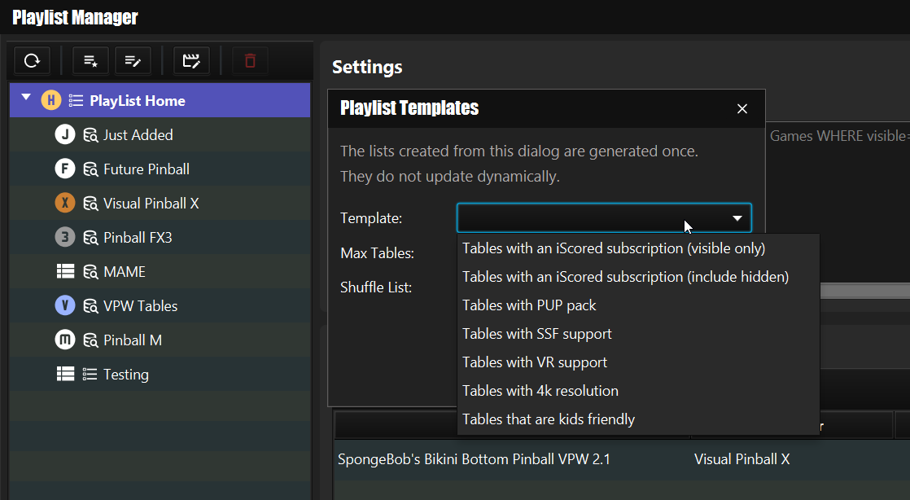Screen dimensions: 910x500
Task: Choose Tables with 4k resolution
Action: point(540,391)
